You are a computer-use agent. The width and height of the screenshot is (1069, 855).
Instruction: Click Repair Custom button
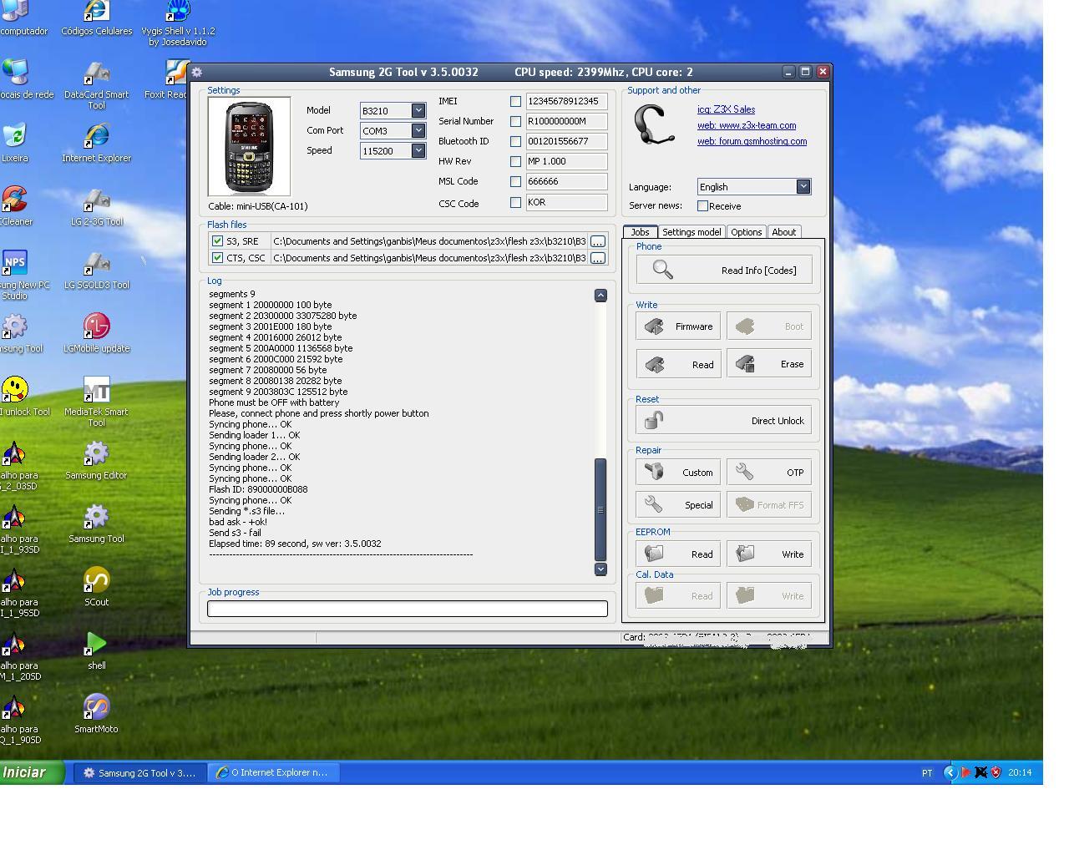pos(678,472)
